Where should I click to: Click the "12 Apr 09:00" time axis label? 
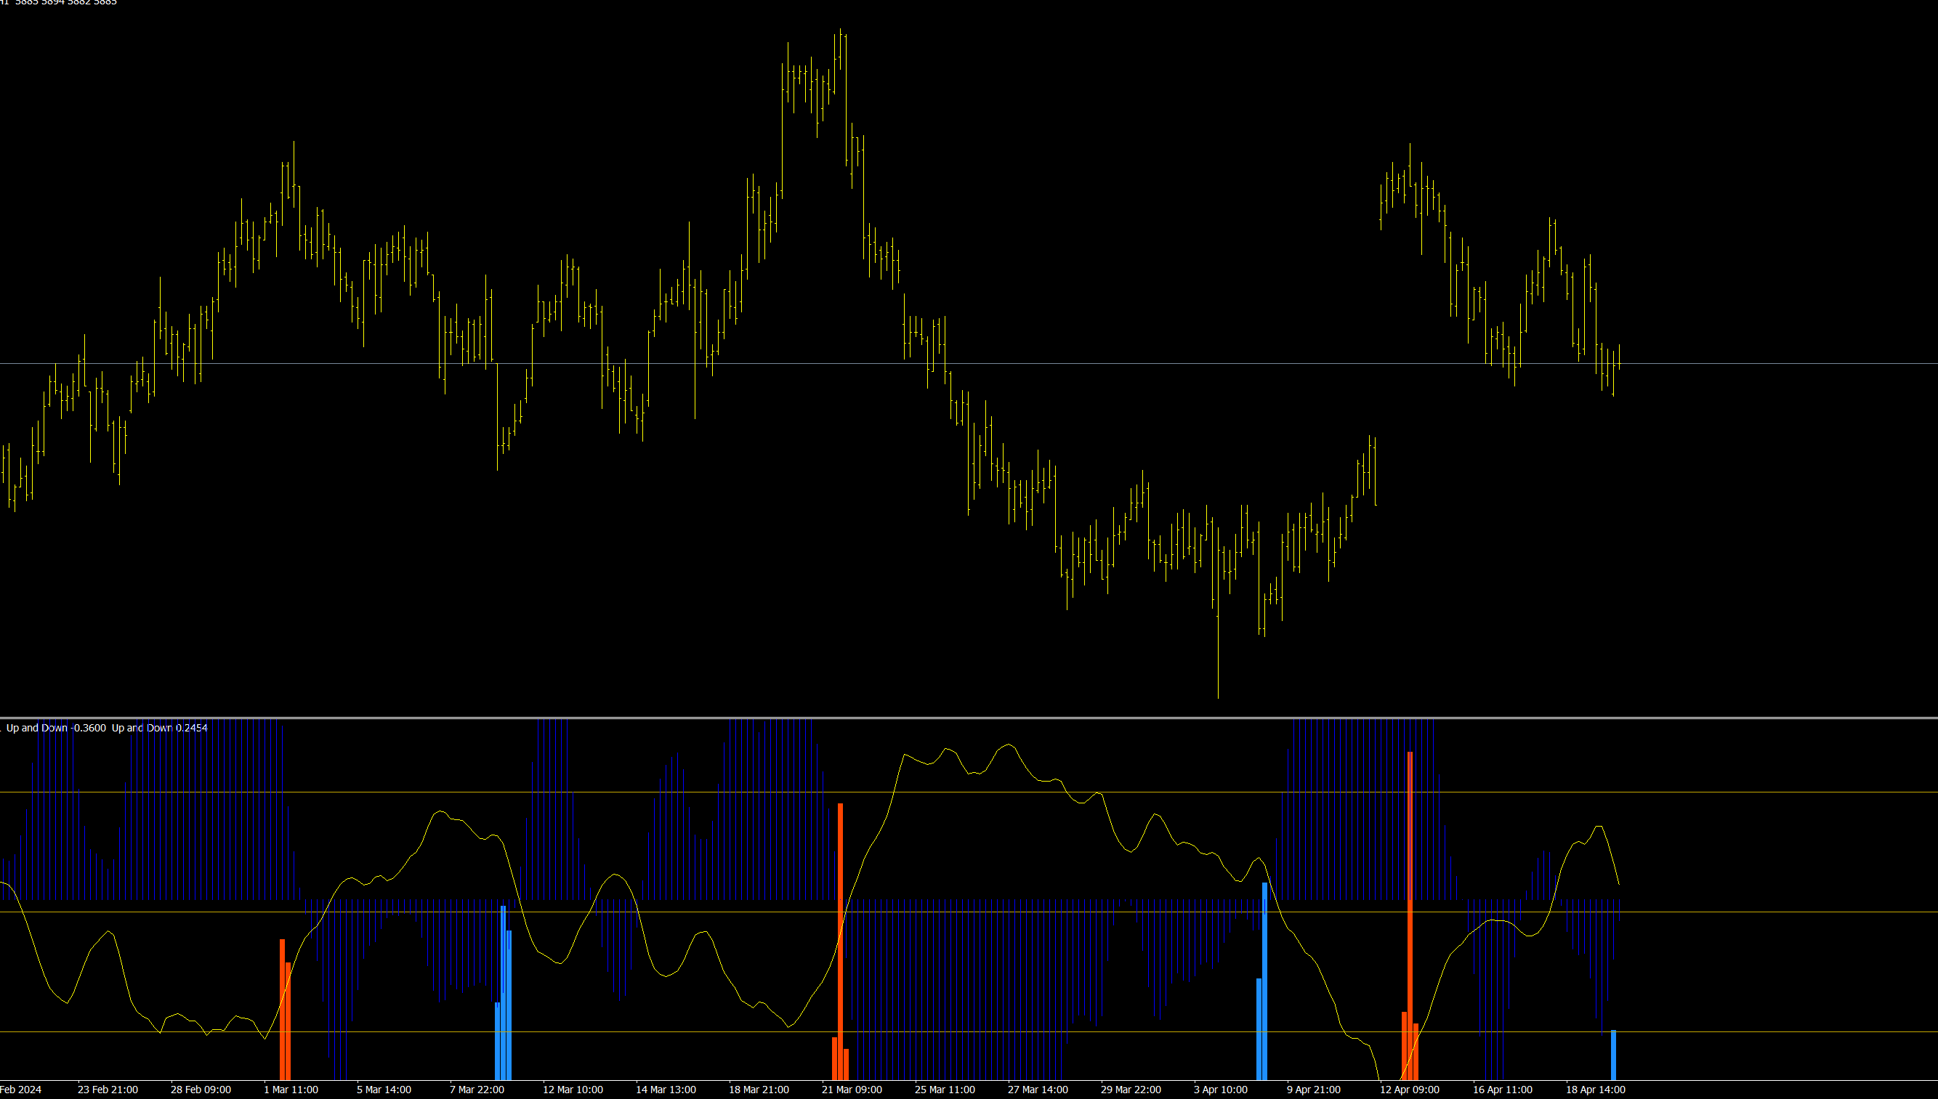1409,1089
